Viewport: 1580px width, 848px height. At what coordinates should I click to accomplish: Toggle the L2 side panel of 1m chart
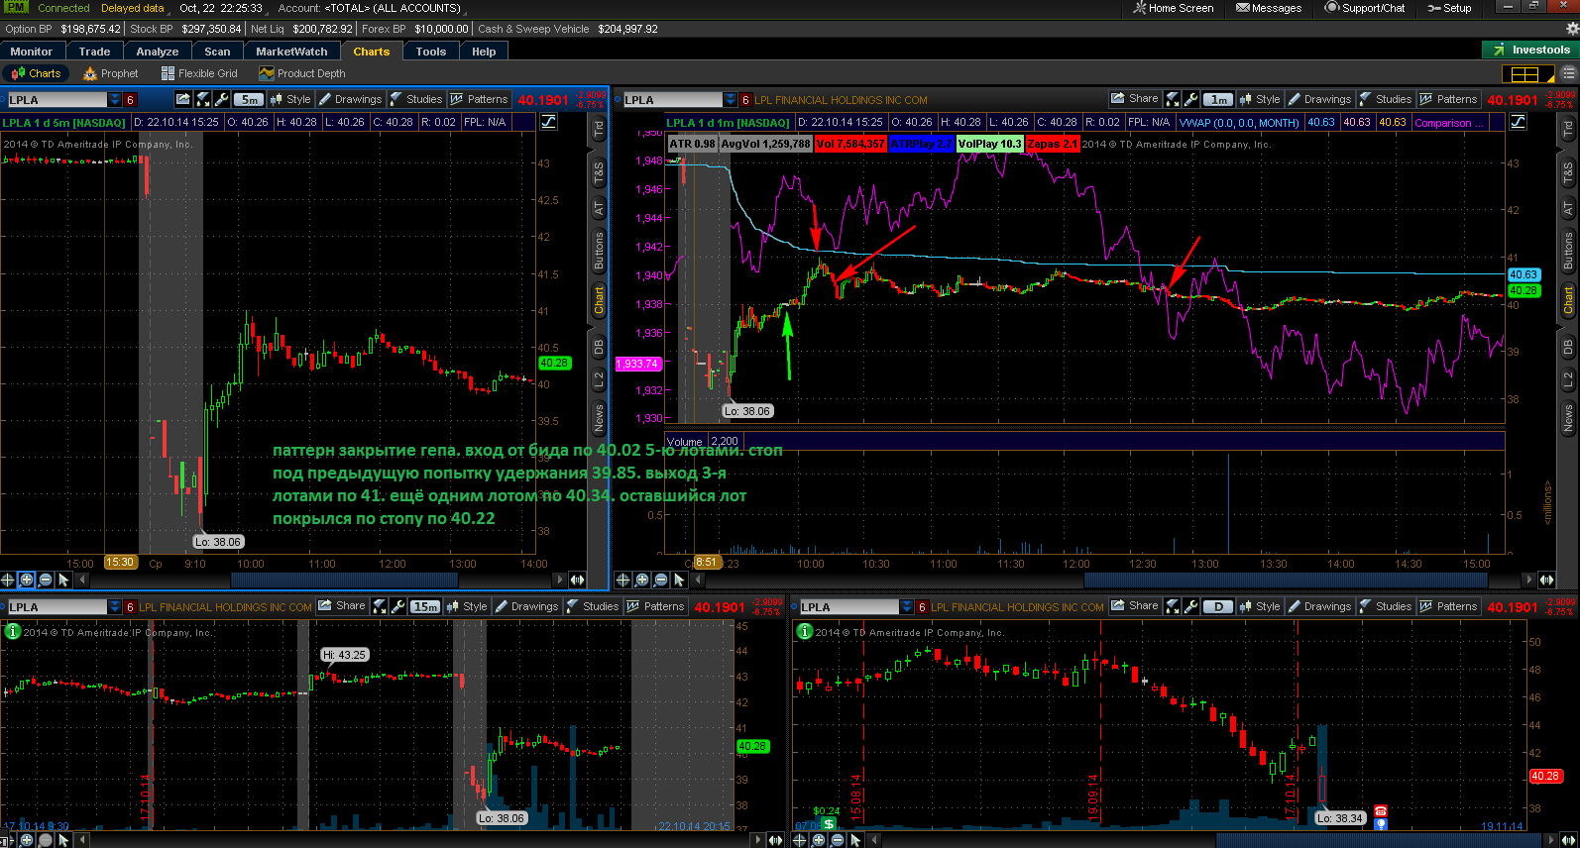point(1568,379)
